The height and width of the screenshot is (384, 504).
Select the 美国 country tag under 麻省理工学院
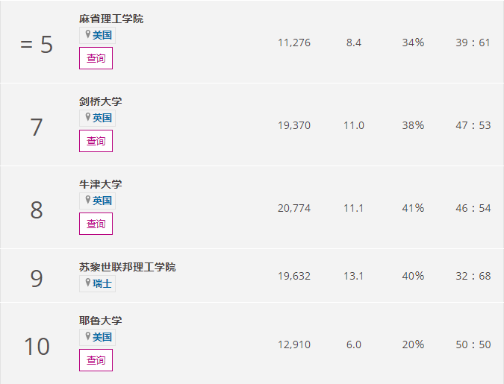tap(102, 35)
